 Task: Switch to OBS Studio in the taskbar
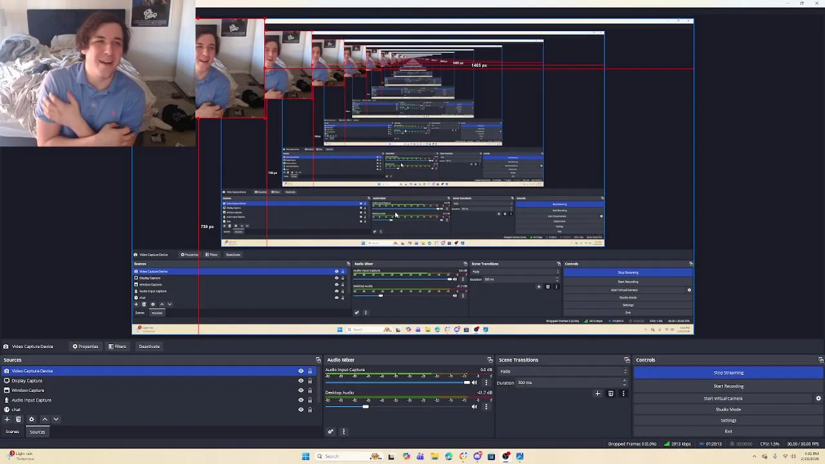pos(506,456)
